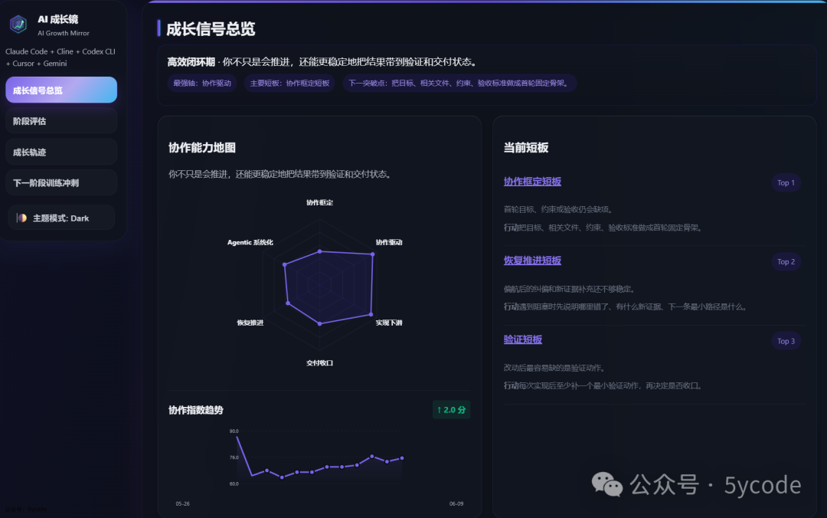Open the 验证短板 link

(523, 339)
